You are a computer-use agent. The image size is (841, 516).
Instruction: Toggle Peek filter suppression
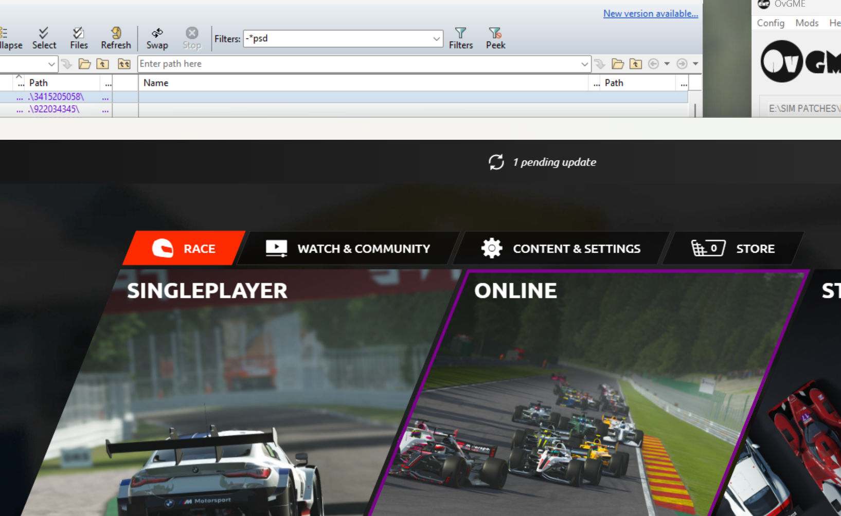point(495,39)
